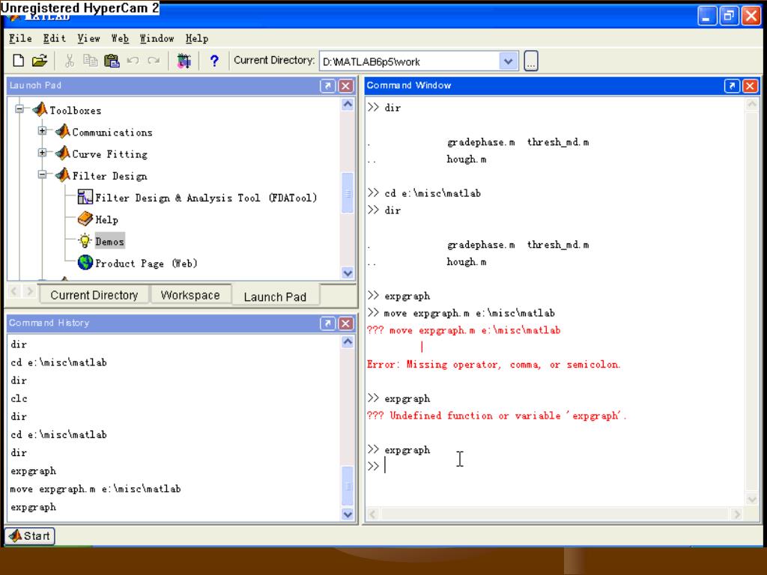Select the Demos item under Filter Design
The height and width of the screenshot is (575, 767).
(x=109, y=241)
